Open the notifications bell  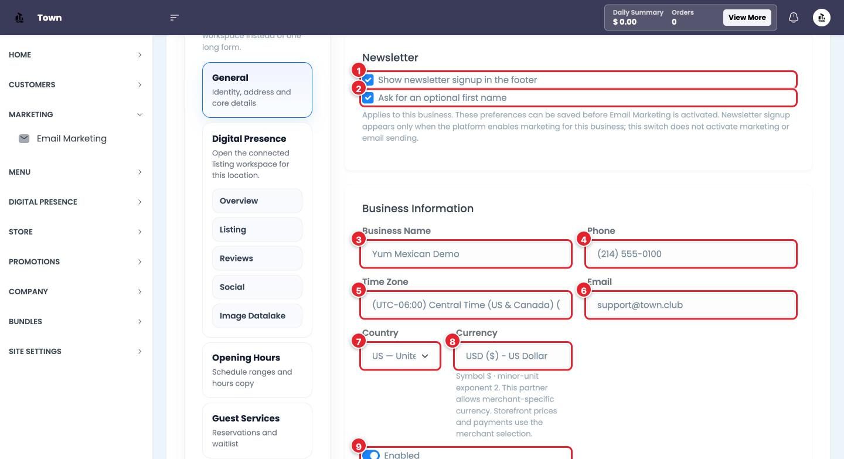pos(794,18)
